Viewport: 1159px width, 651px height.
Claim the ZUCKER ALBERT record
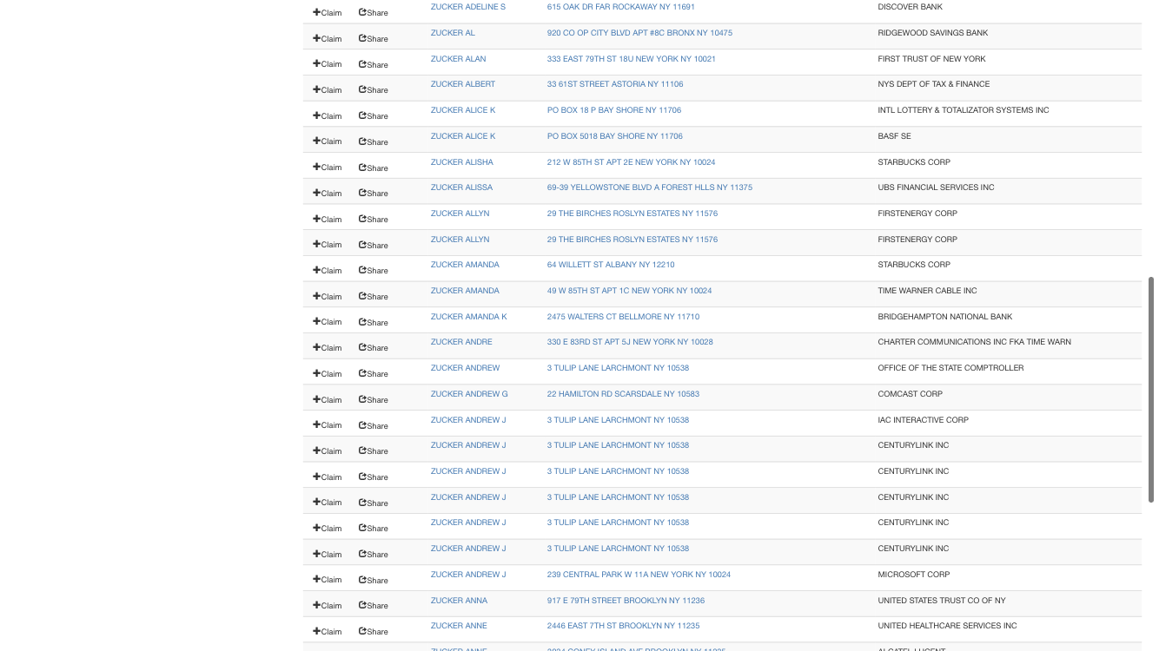point(328,90)
